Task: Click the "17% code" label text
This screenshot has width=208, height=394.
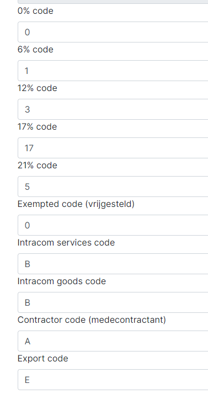Action: point(37,127)
